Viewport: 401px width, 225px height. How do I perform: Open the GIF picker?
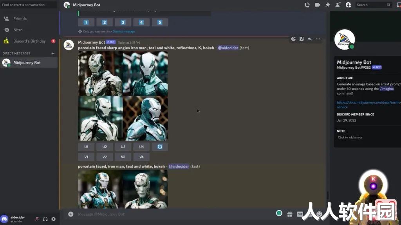300,214
